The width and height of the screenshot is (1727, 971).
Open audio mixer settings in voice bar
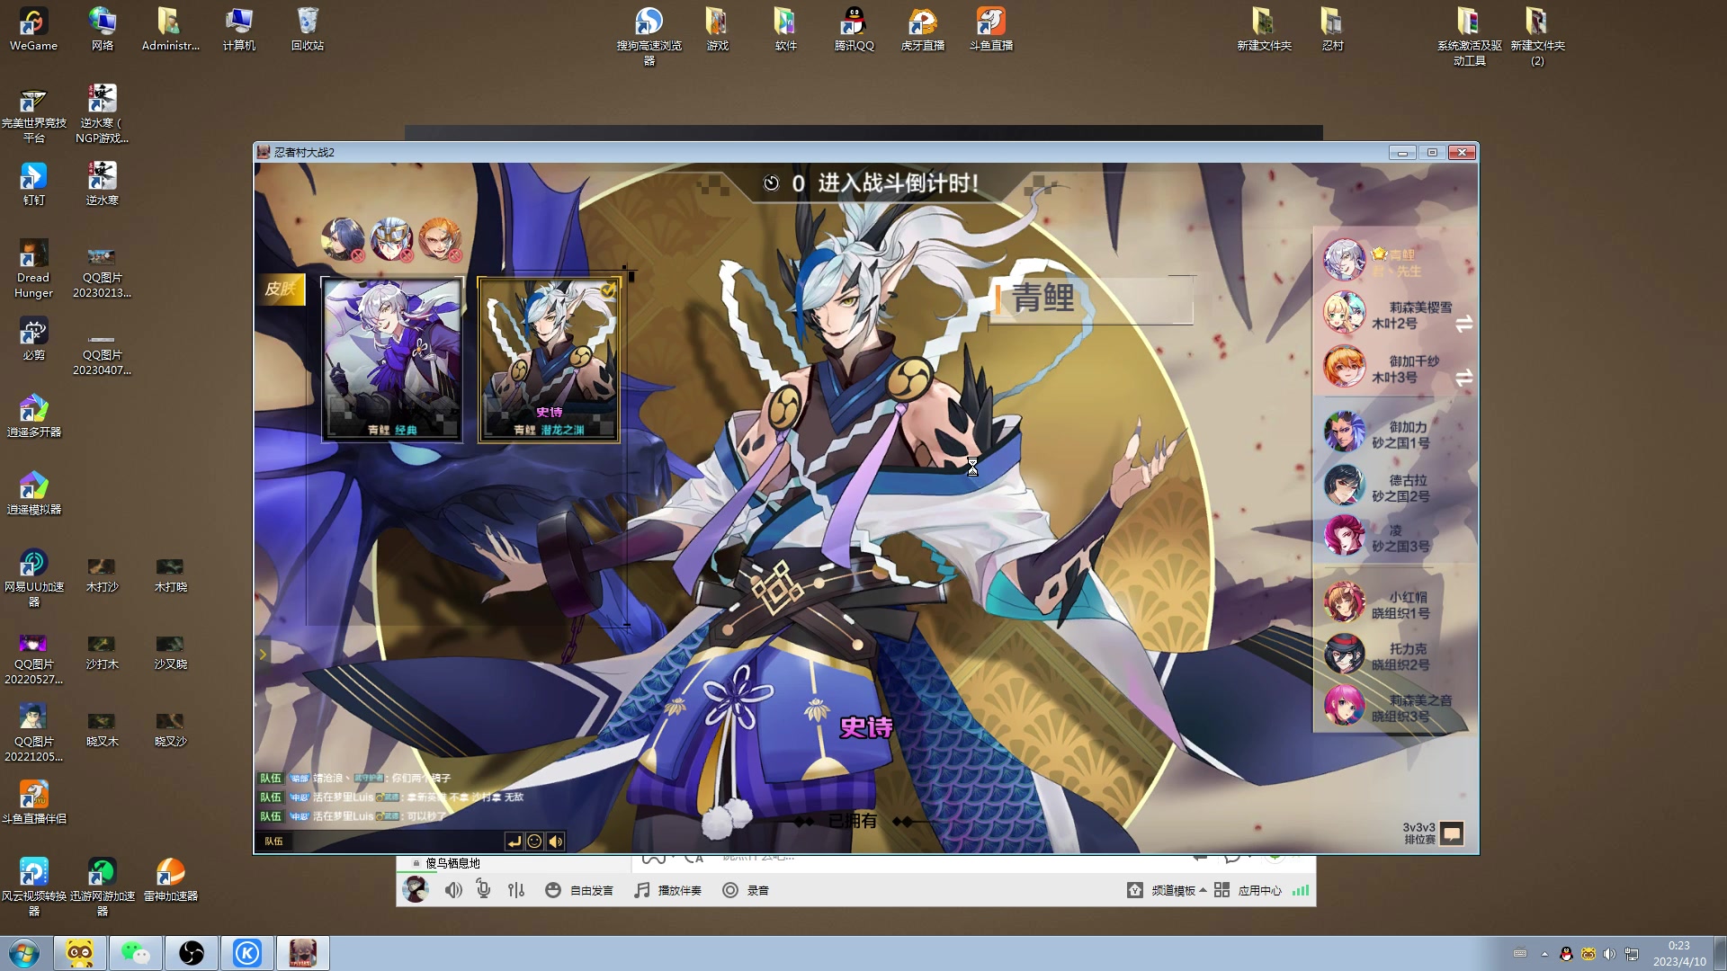click(x=516, y=890)
